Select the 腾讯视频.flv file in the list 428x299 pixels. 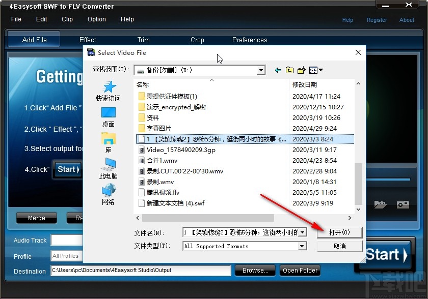point(164,193)
